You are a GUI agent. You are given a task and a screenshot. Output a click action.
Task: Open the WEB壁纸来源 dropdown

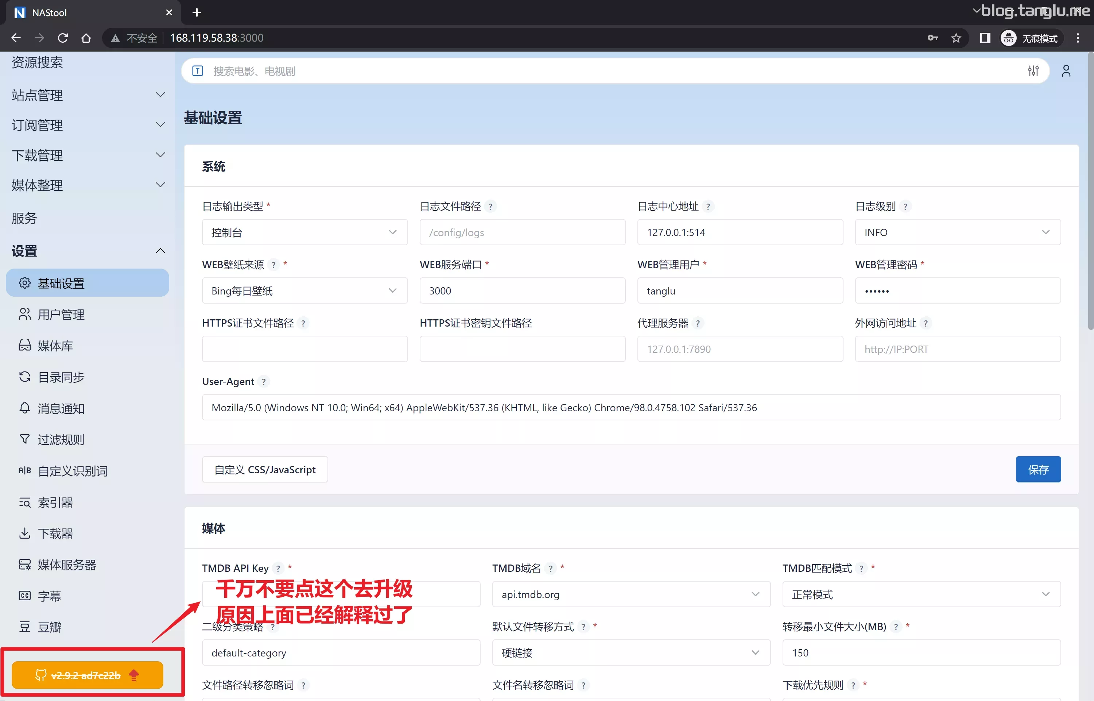click(x=304, y=290)
